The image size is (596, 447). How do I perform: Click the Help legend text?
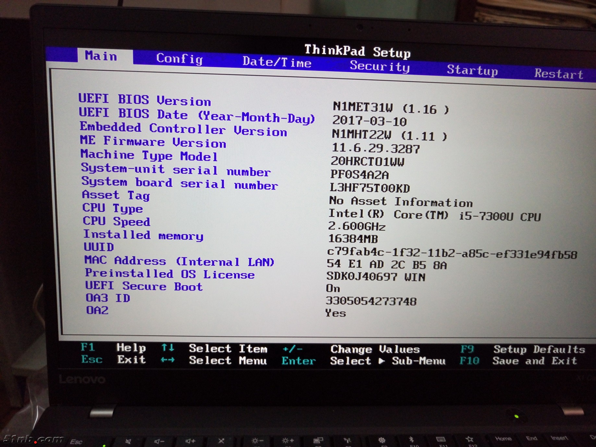click(x=131, y=348)
